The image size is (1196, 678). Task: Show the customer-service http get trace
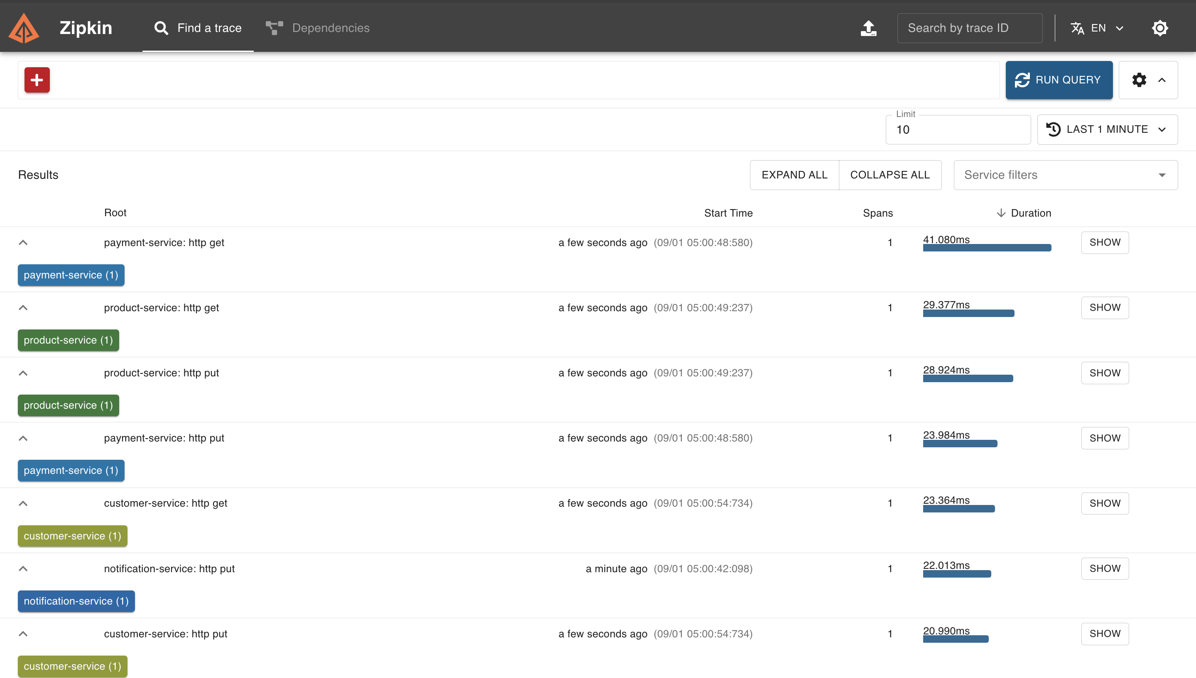(1105, 503)
